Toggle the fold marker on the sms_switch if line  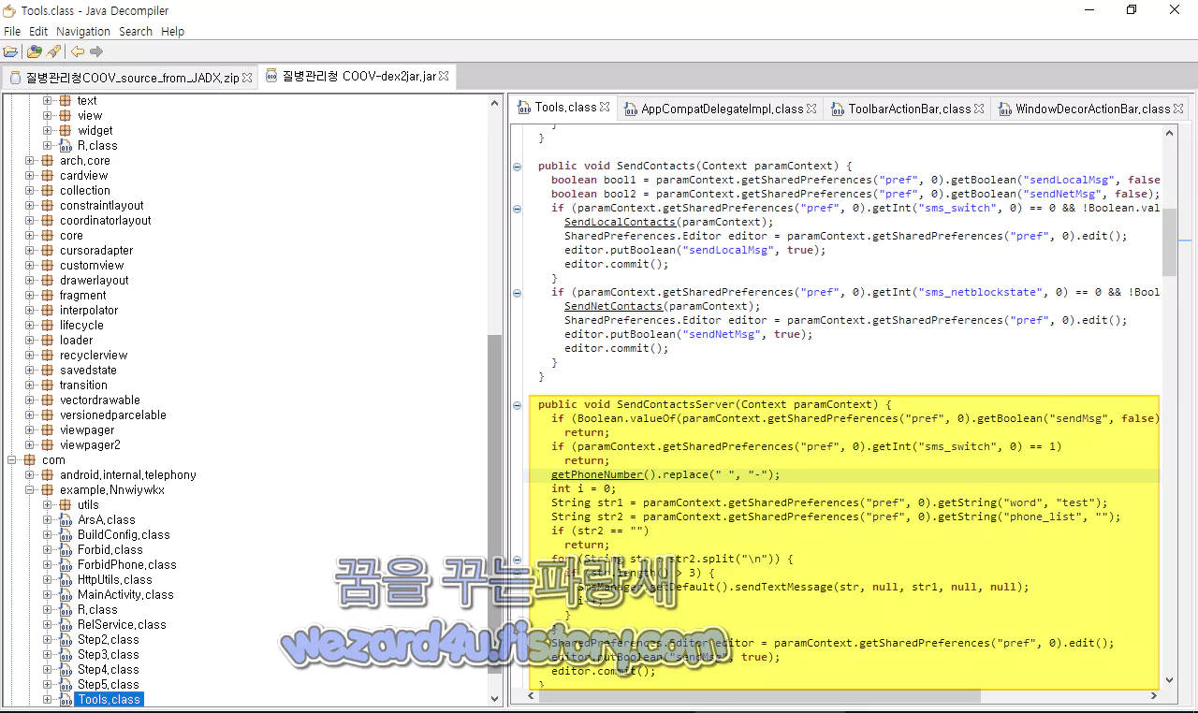point(517,209)
